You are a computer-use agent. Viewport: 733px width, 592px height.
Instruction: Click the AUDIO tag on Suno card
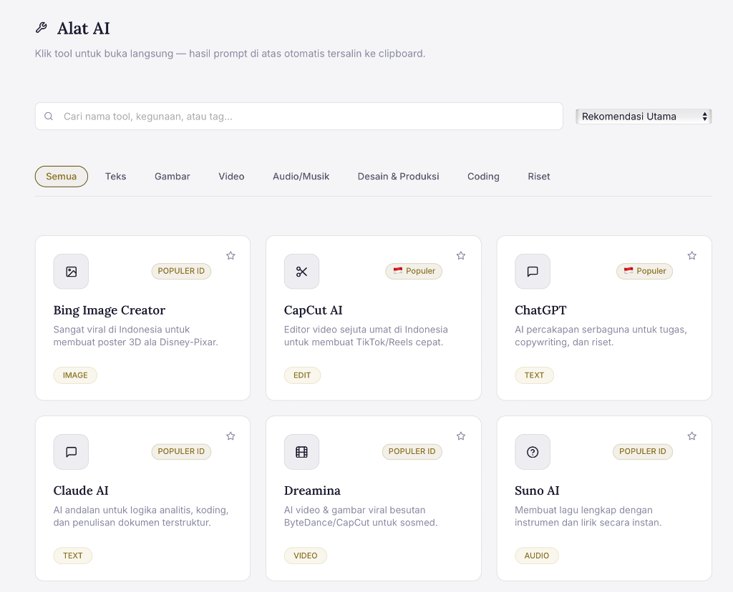537,556
